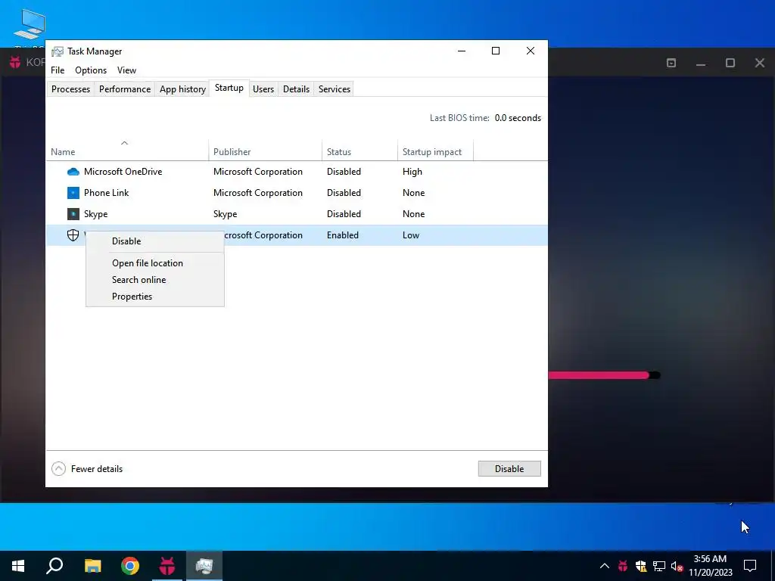Screen dimensions: 775x581
Task: Click OneDrive's Disabled status cell
Action: click(344, 172)
